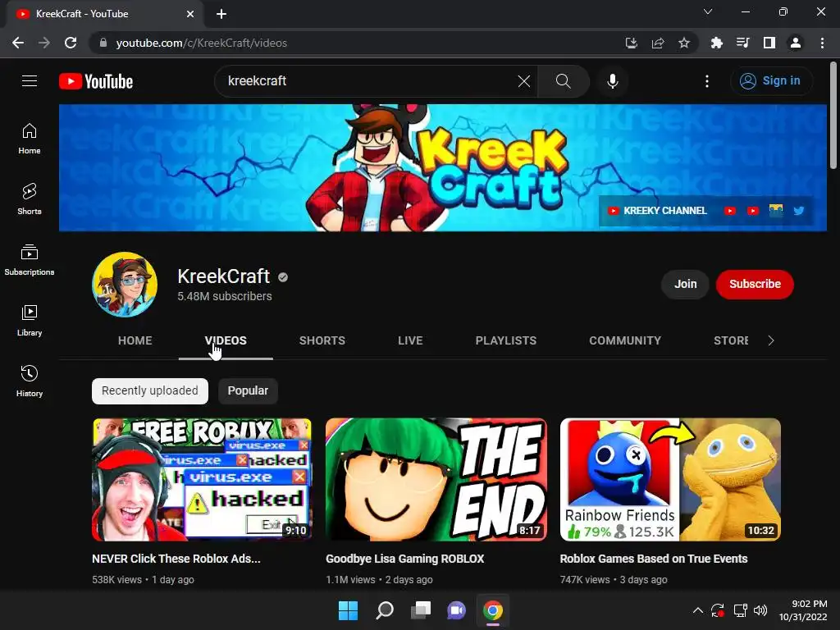
Task: Click the title 'Goodbye Lisa Gaming ROBLOX'
Action: (x=405, y=559)
